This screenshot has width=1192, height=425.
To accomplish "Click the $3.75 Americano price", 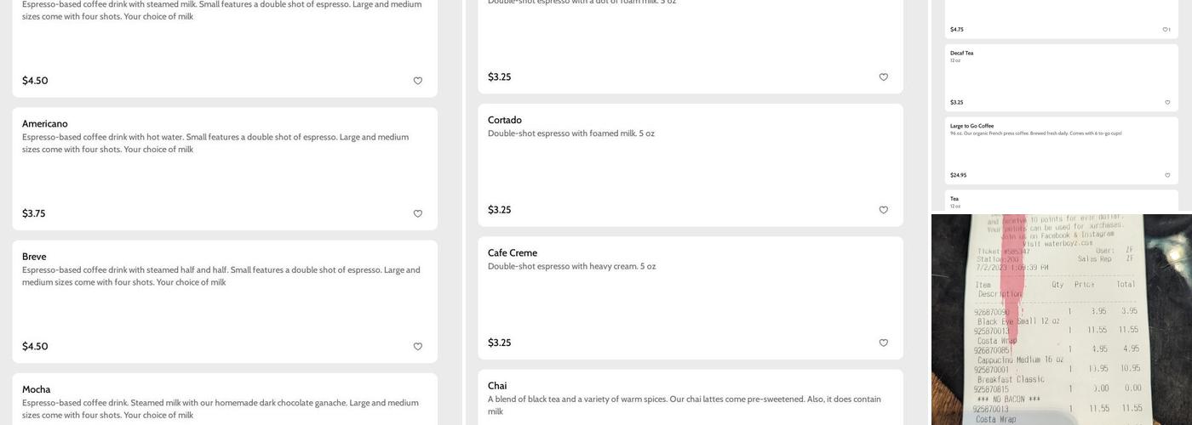I will point(34,213).
